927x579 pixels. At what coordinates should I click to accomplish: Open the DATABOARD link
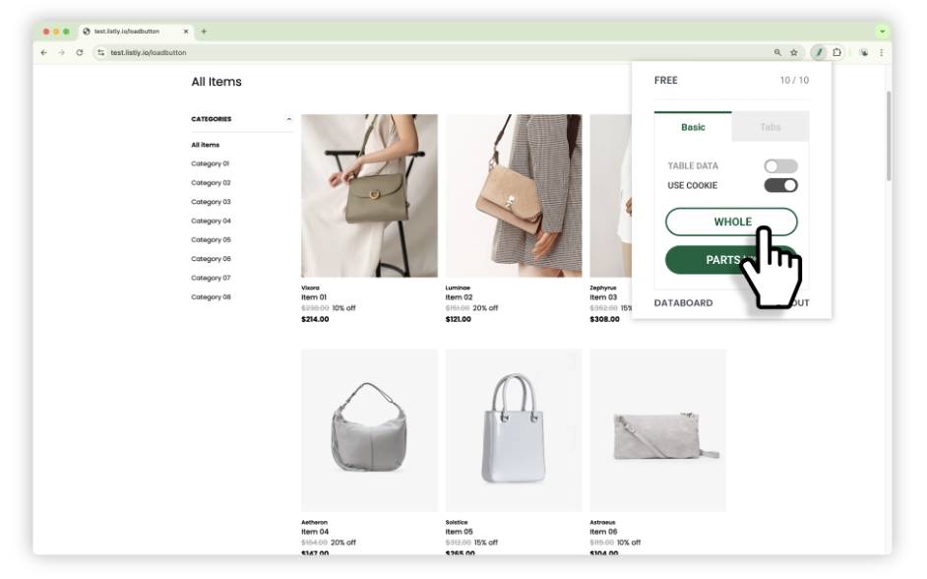point(683,302)
